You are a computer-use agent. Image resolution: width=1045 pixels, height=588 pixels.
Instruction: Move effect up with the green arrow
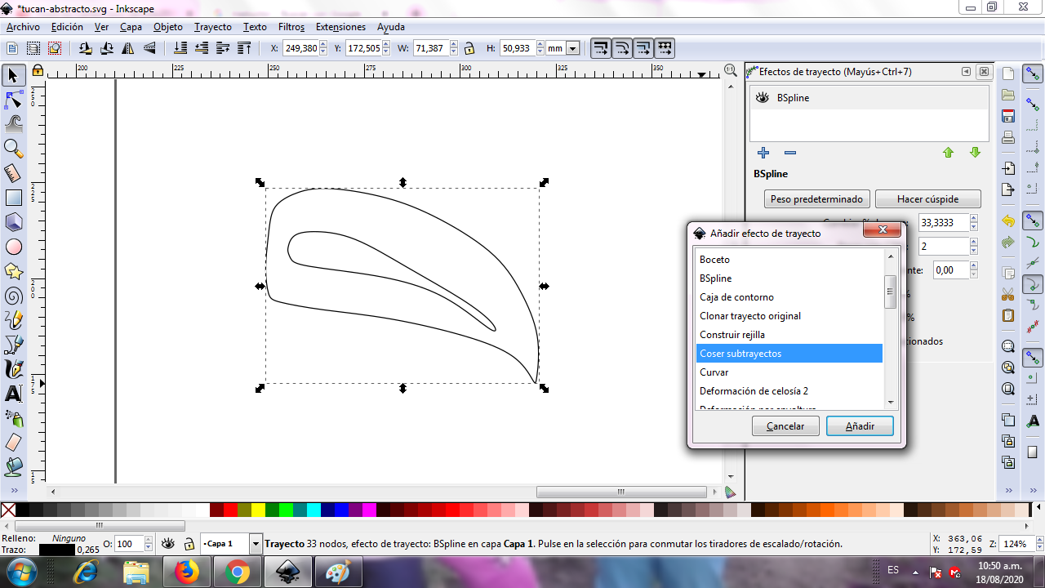tap(948, 153)
